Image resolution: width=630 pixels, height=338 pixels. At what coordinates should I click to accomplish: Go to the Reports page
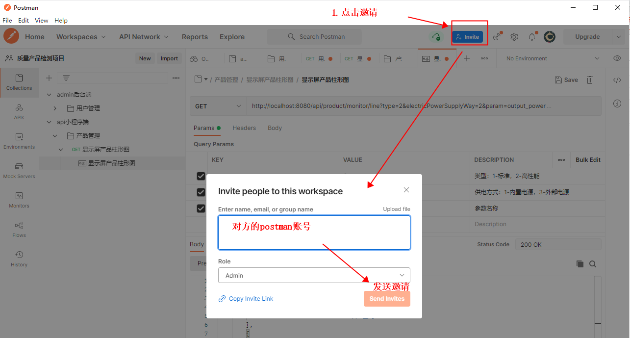[x=195, y=37]
